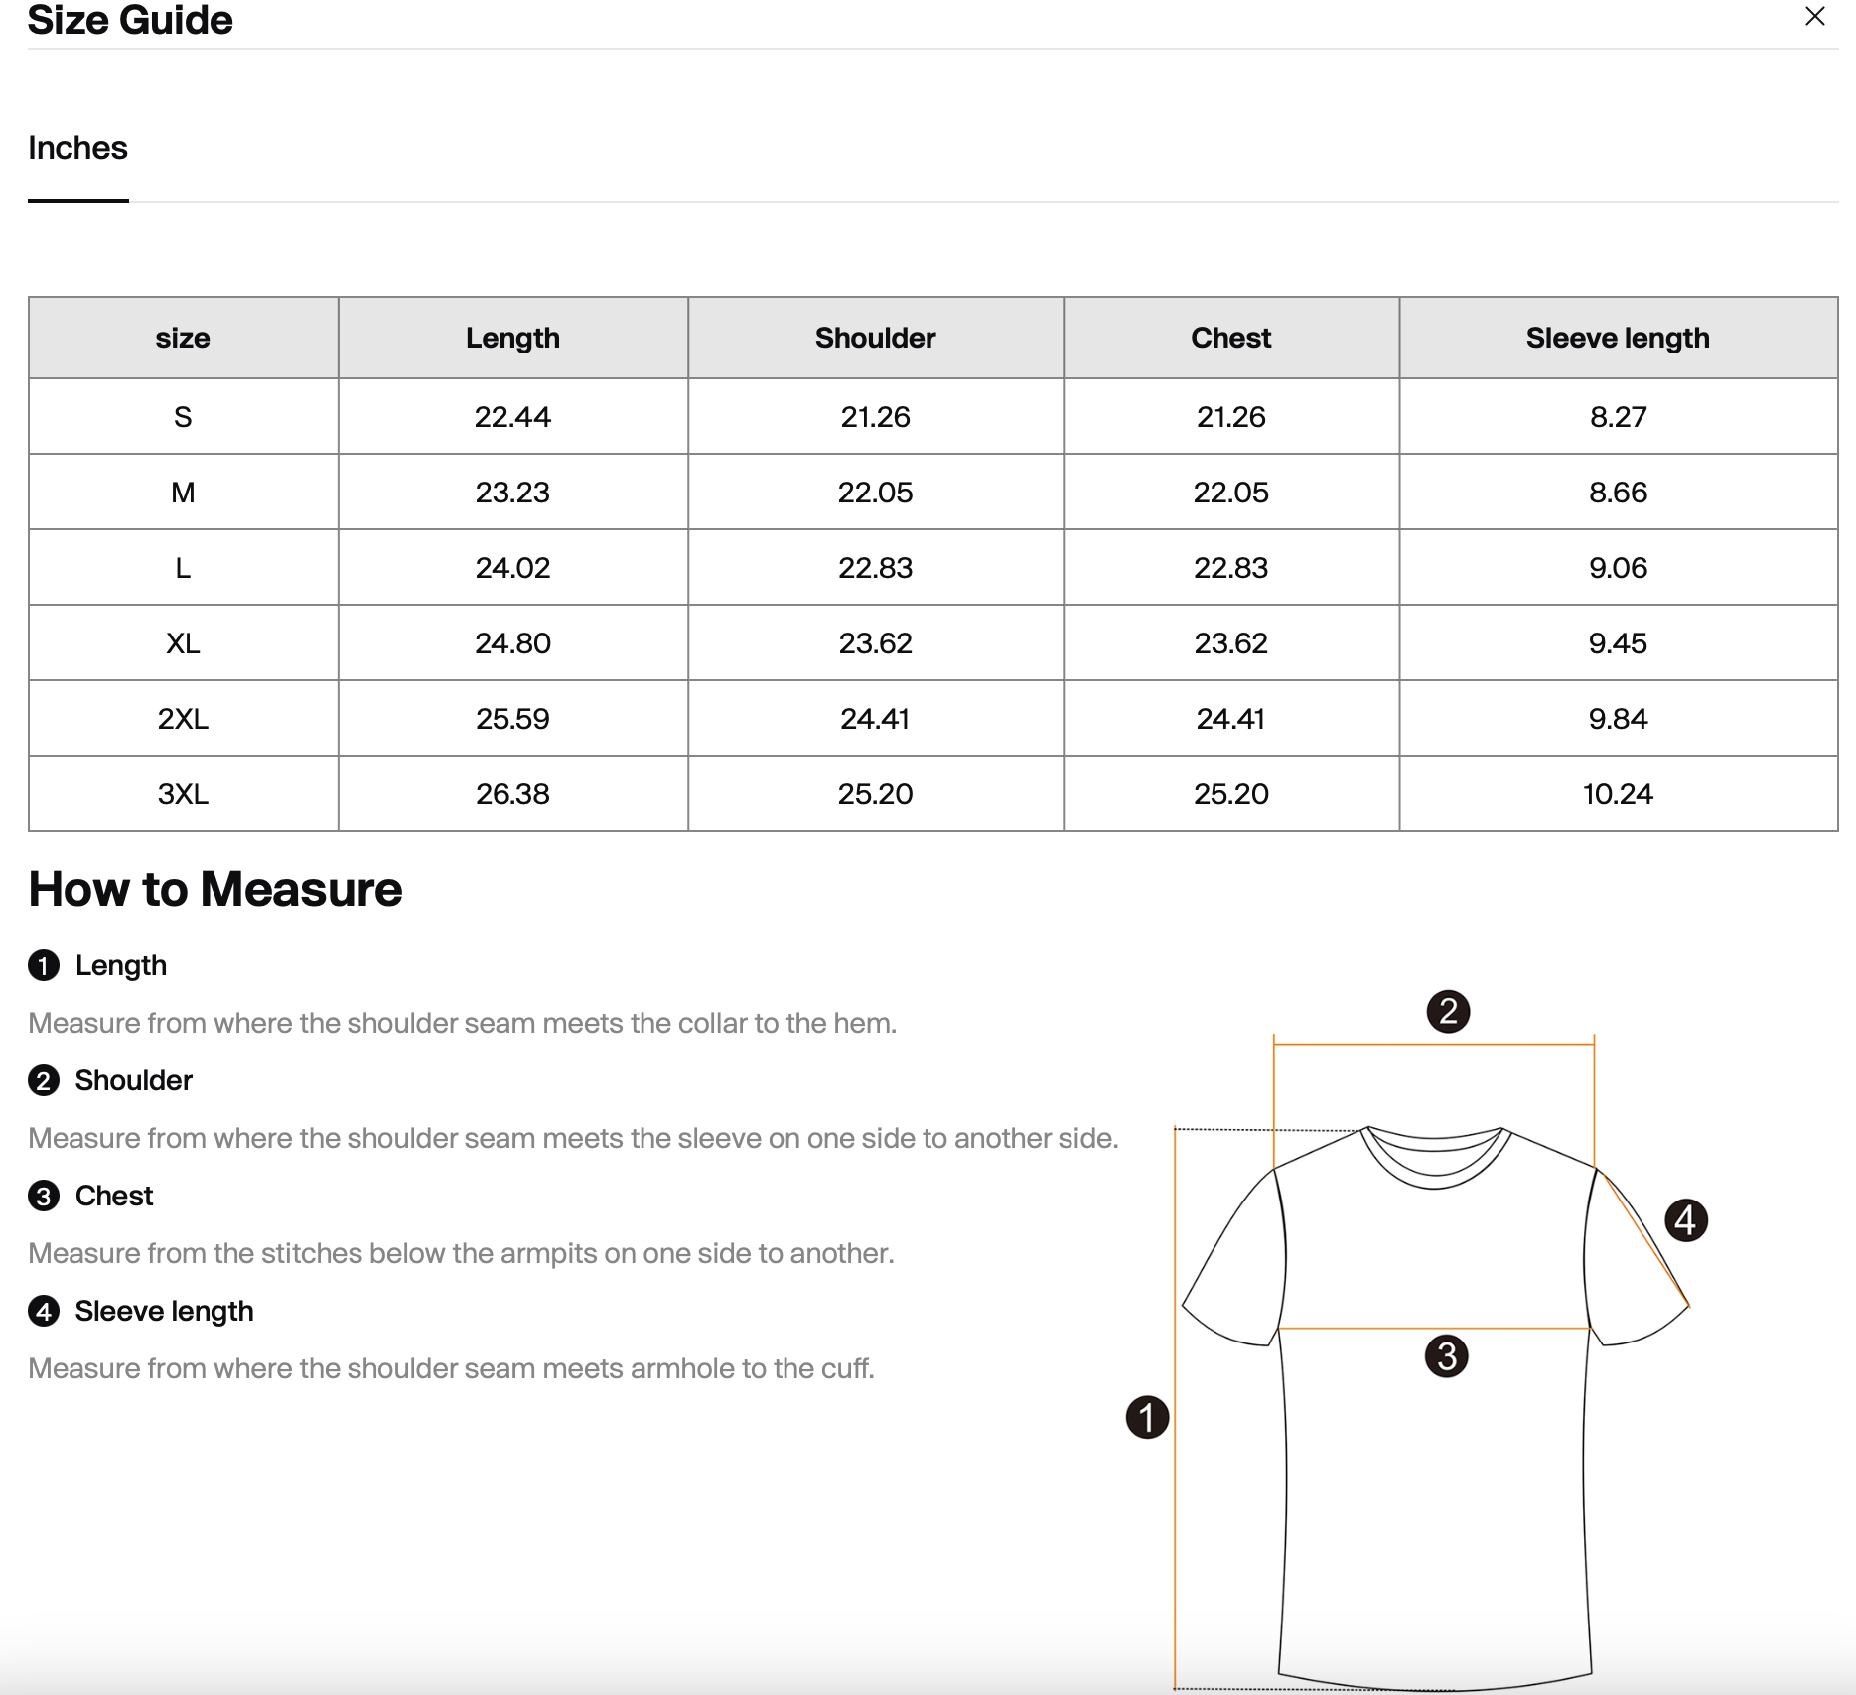Viewport: 1856px width, 1695px height.
Task: Click marker 1 on the t-shirt diagram
Action: 1147,1417
